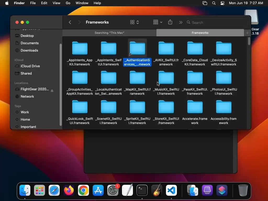Image resolution: width=268 pixels, height=201 pixels.
Task: Select _CoreData_CloudKit.framework folder
Action: point(195,53)
